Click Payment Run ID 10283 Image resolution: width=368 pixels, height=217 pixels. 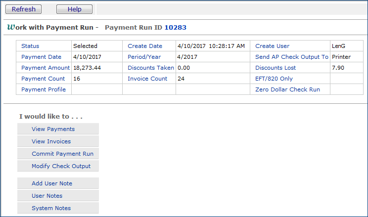(175, 28)
